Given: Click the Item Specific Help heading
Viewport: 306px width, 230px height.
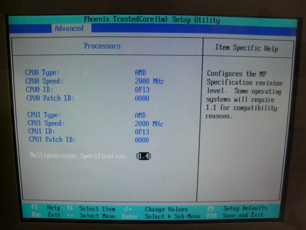Looking at the screenshot, I should click(246, 48).
